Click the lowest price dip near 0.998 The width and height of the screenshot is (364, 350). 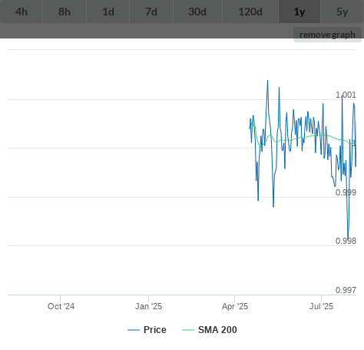(348, 238)
